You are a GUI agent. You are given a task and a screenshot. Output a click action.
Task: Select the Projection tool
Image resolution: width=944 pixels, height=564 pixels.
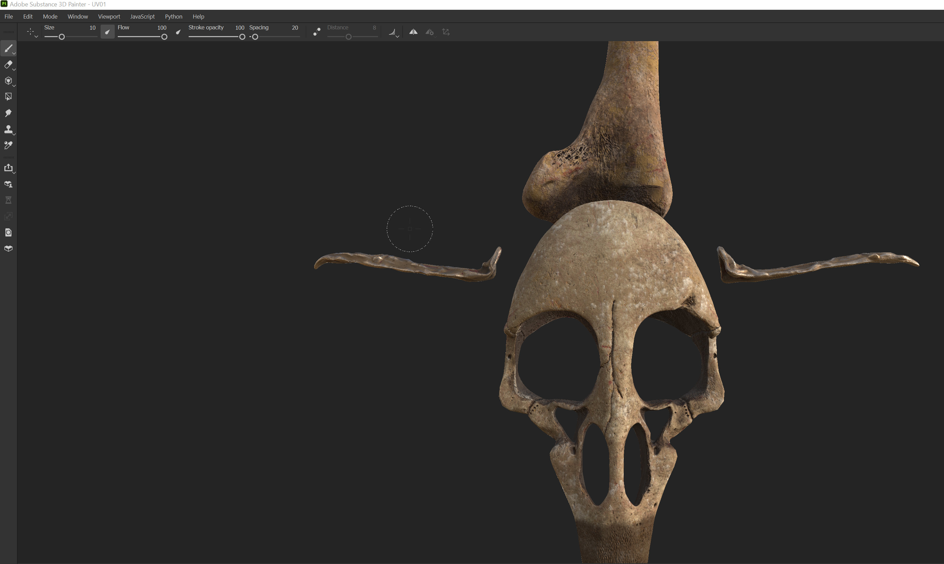point(8,81)
